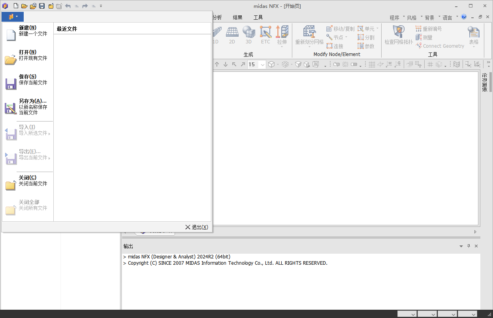Screen dimensions: 493x318
Task: Select the 导入(I) import entry
Action: tap(28, 132)
